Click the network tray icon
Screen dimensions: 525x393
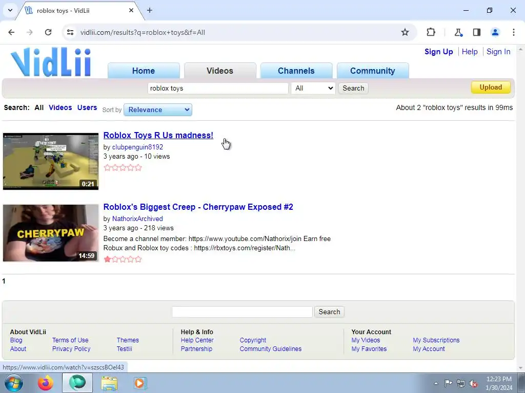tap(461, 383)
